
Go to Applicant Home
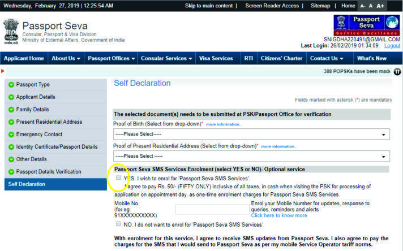(24, 58)
